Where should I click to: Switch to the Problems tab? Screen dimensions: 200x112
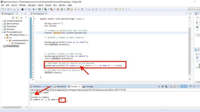[36, 86]
